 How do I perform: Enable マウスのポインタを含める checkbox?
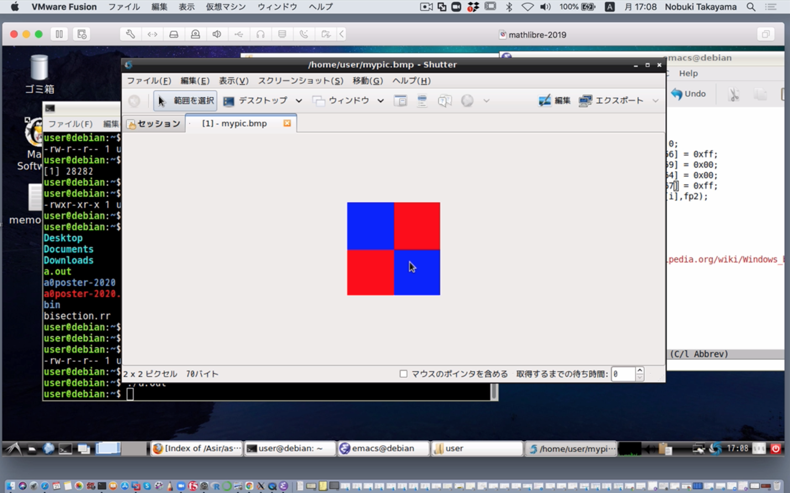[403, 374]
